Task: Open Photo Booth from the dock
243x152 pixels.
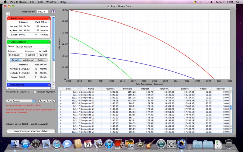Action: tap(119, 143)
